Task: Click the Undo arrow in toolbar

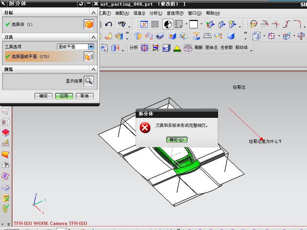Action: click(108, 24)
